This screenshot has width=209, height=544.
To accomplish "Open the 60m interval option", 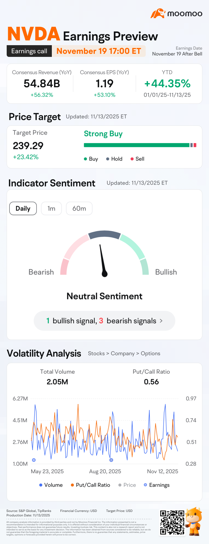I will (x=79, y=208).
